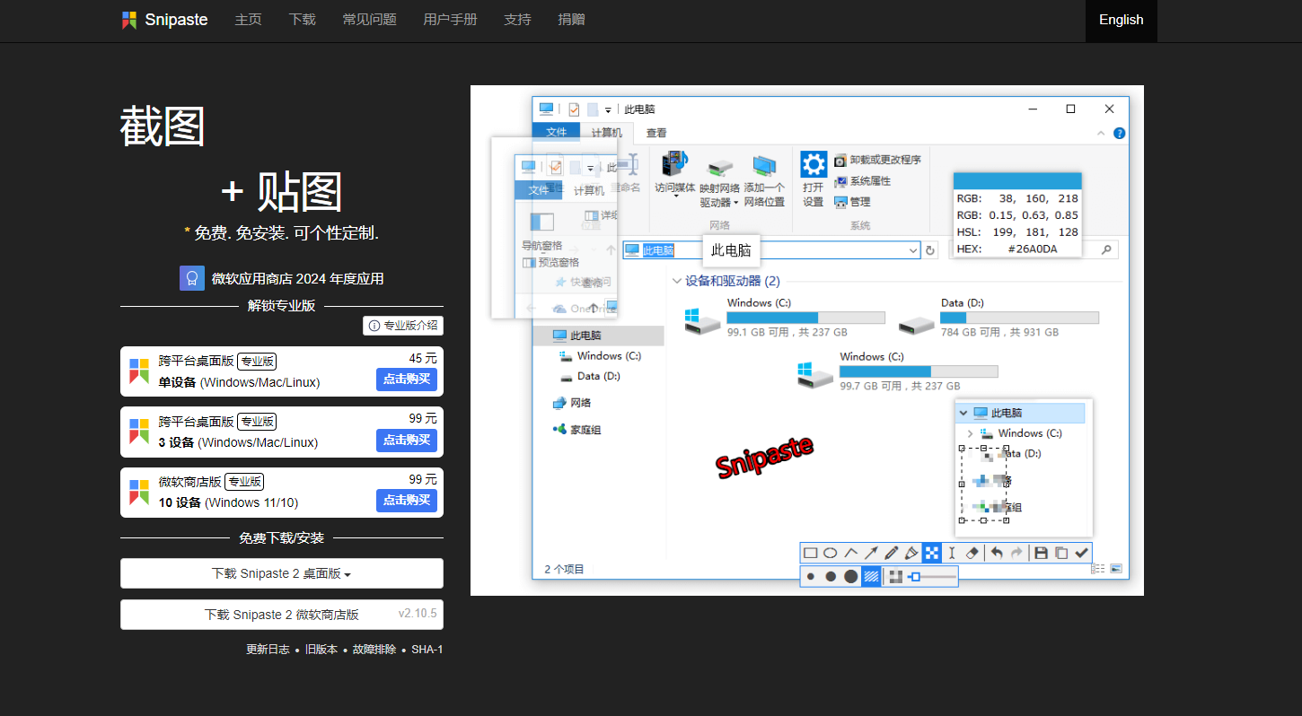Click the highlighted mosaic tool
The width and height of the screenshot is (1302, 716).
click(931, 553)
